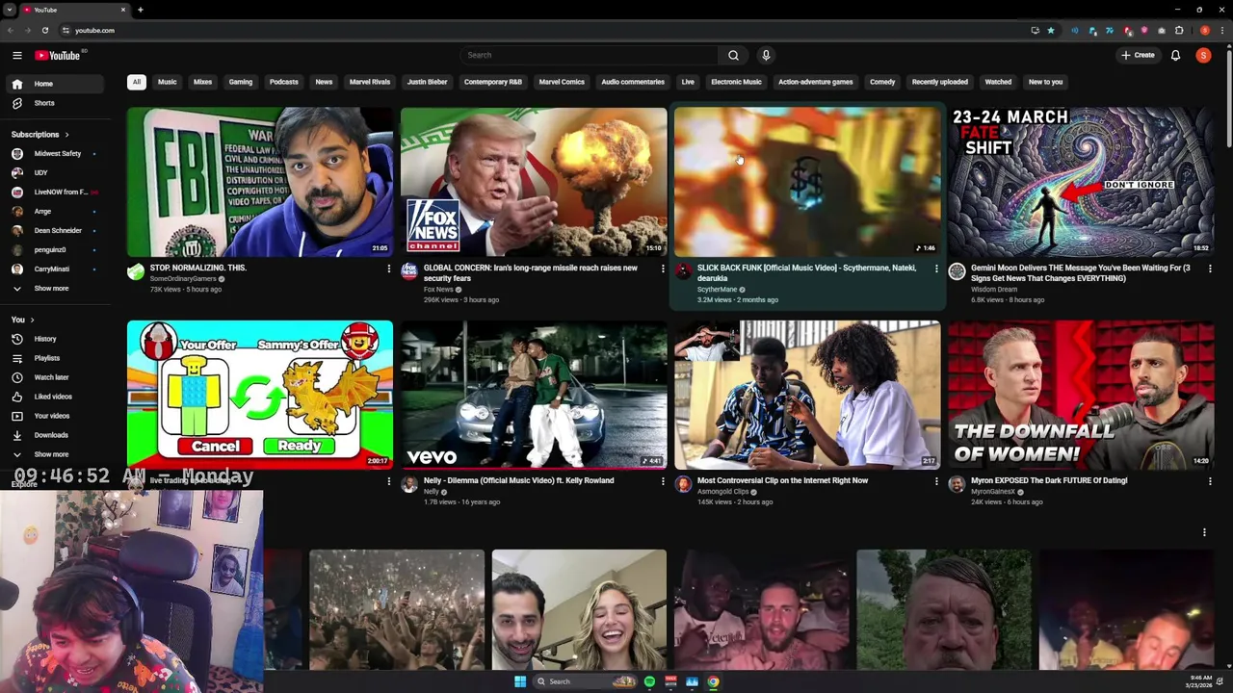Click the search magnifier button
The image size is (1233, 693).
point(733,55)
